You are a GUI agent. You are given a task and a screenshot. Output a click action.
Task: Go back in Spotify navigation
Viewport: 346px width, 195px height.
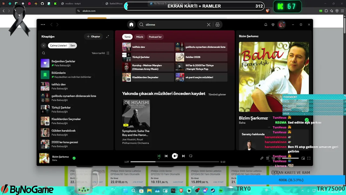(51, 25)
